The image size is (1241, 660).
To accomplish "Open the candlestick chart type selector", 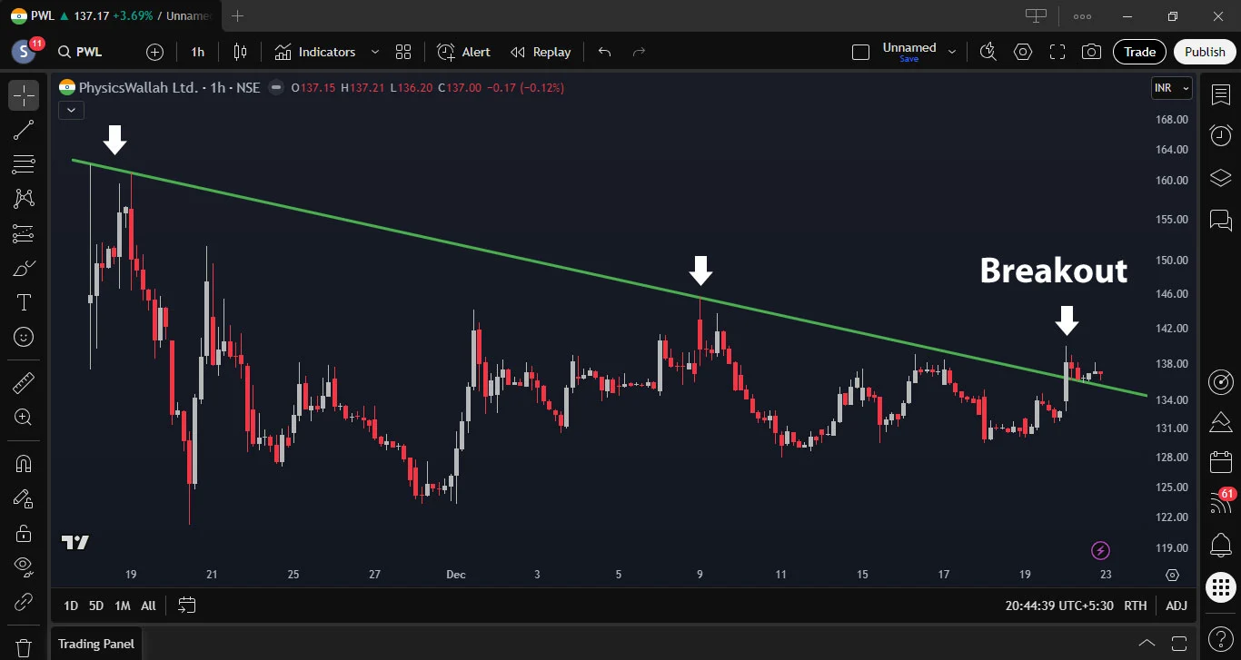I will point(240,52).
